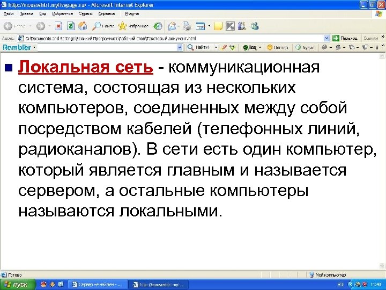Open Правка menu

click(26, 14)
